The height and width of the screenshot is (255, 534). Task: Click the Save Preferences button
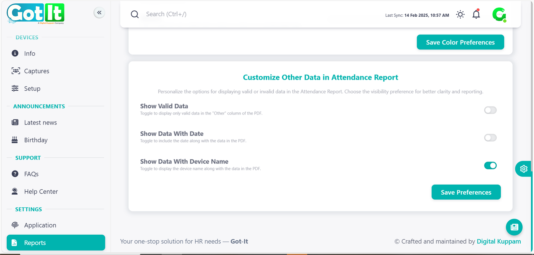point(466,192)
